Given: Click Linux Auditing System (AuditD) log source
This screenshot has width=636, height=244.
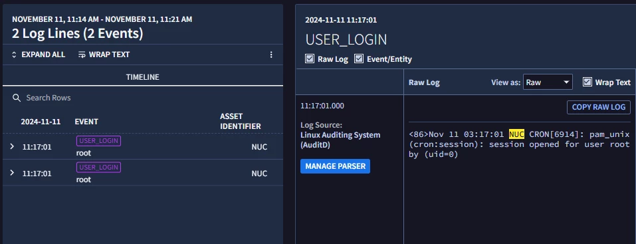Looking at the screenshot, I should tap(340, 140).
